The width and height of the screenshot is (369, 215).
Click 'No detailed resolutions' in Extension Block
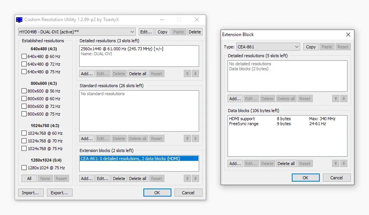tap(250, 64)
